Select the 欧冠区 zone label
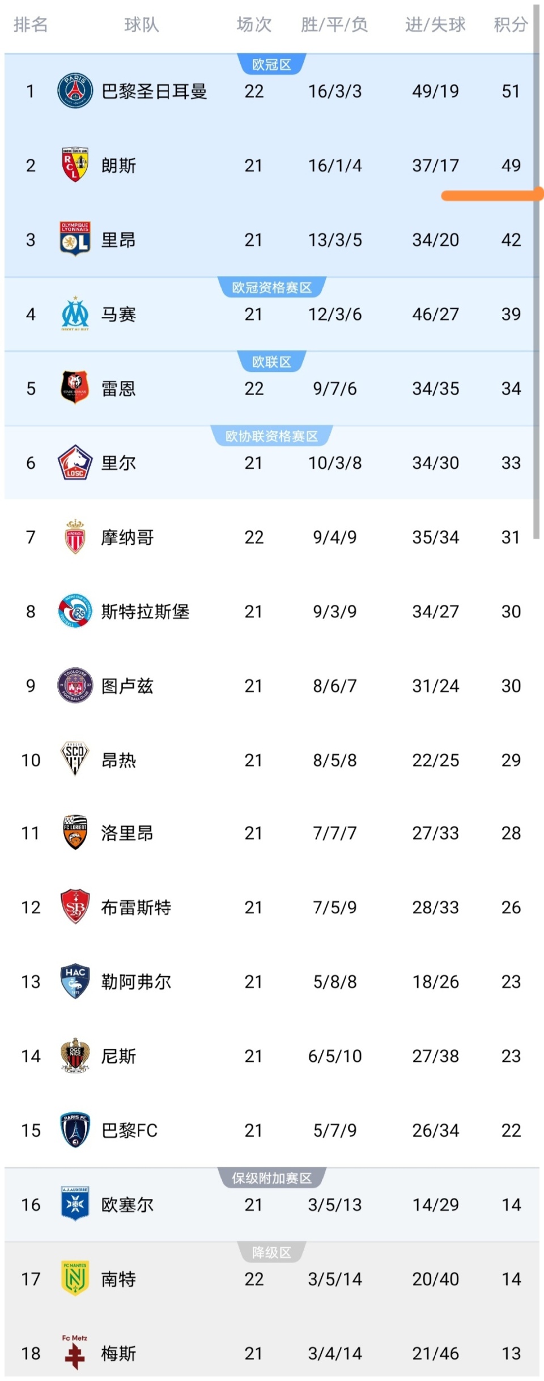This screenshot has height=1381, width=544. [271, 65]
